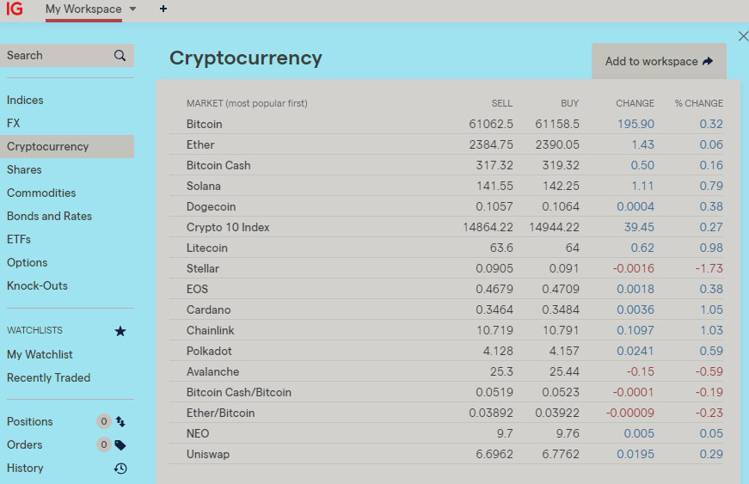The height and width of the screenshot is (484, 749).
Task: Open the Indices market category
Action: [x=25, y=101]
